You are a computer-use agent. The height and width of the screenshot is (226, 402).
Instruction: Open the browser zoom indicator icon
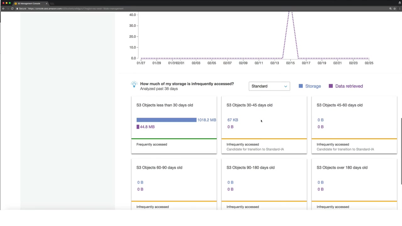click(x=390, y=8)
